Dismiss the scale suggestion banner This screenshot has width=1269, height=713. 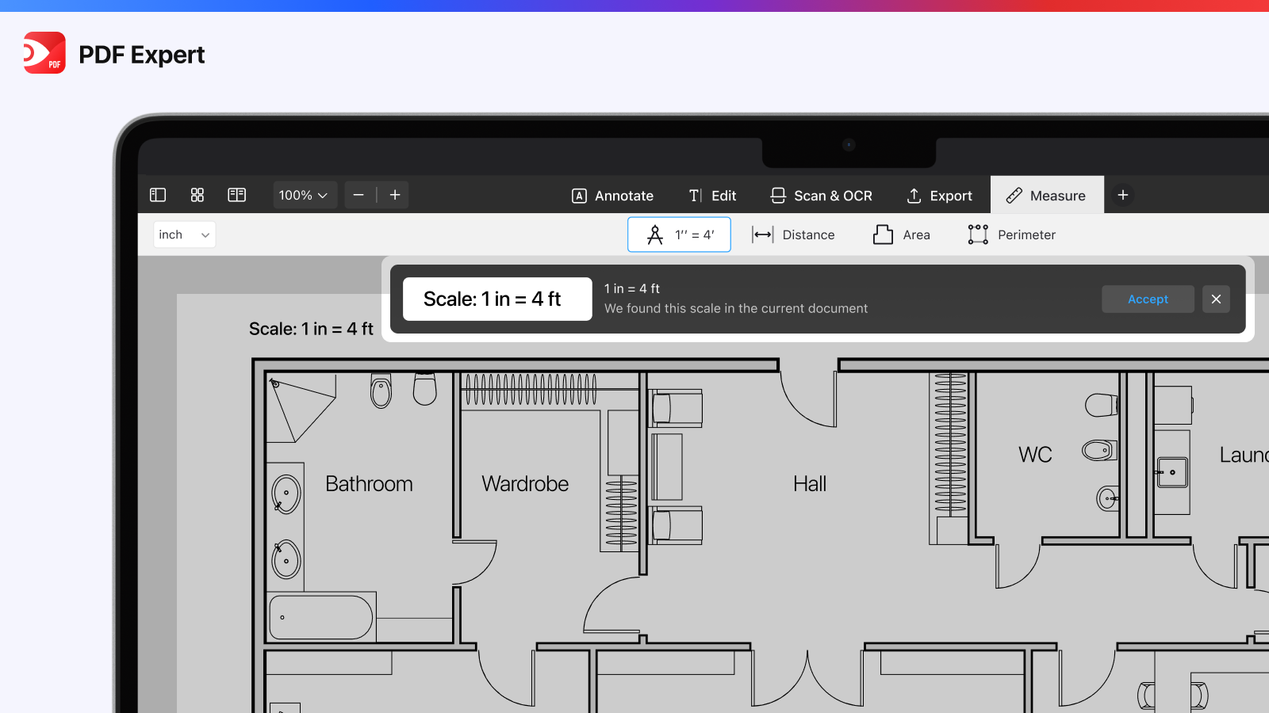coord(1216,299)
